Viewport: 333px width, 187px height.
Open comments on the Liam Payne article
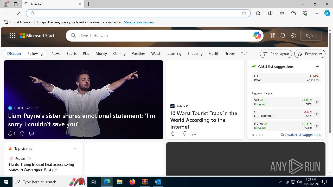tap(31, 133)
